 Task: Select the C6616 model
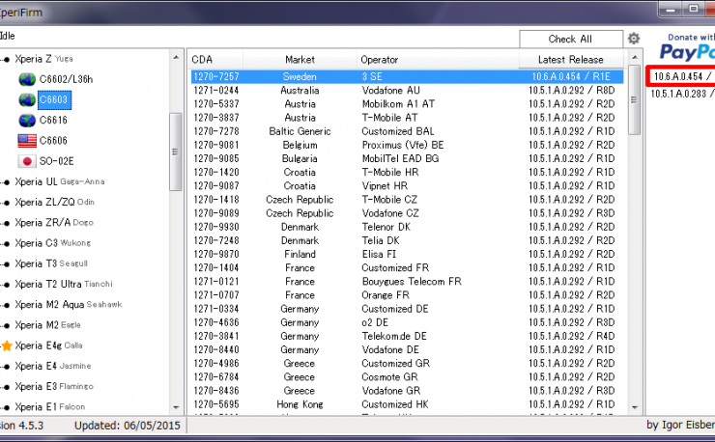point(53,121)
